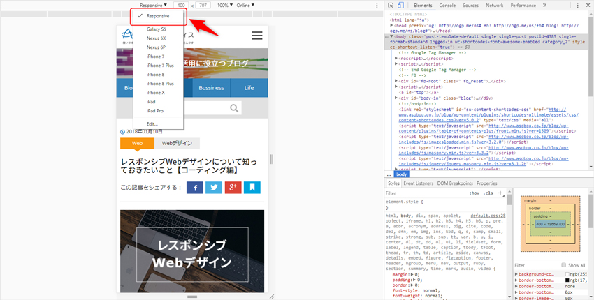Open the Online throttling dropdown
594x300 pixels.
[x=245, y=6]
